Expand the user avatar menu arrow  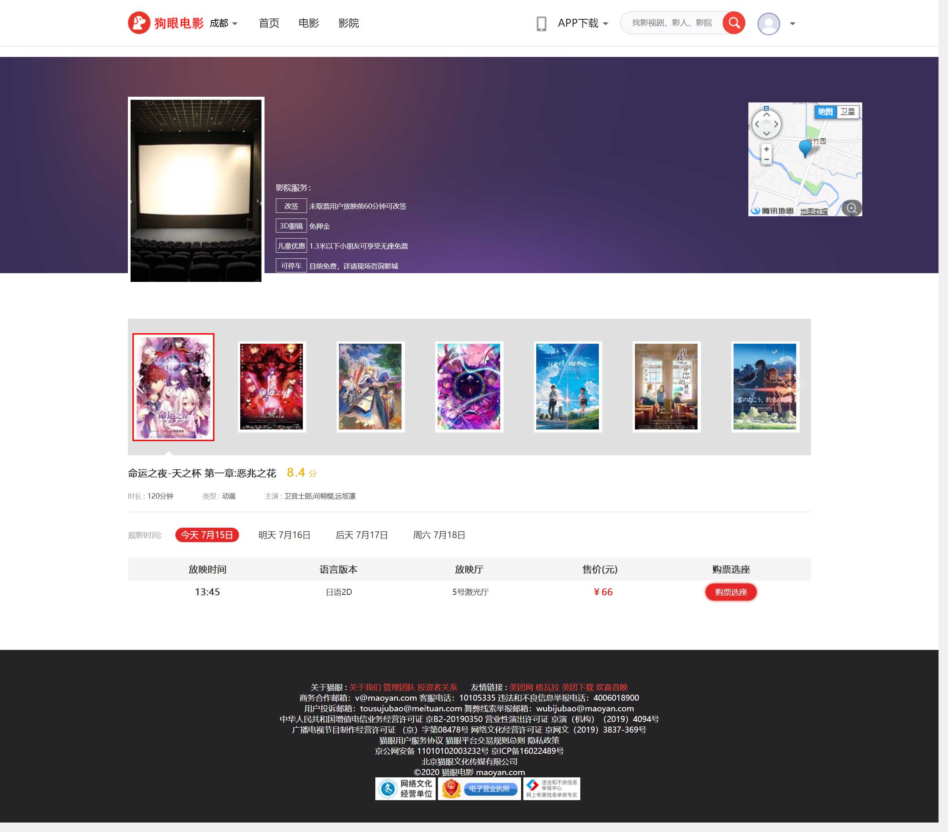pyautogui.click(x=792, y=24)
